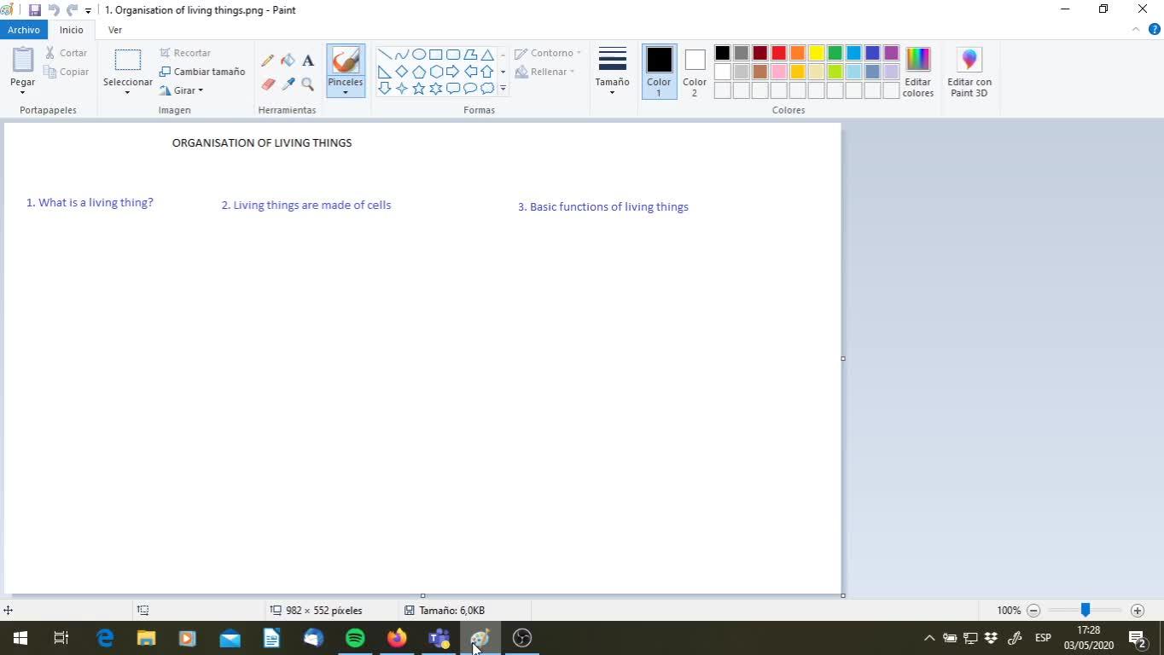This screenshot has height=655, width=1164.
Task: Expand the Seleccionar dropdown arrow
Action: [x=127, y=92]
